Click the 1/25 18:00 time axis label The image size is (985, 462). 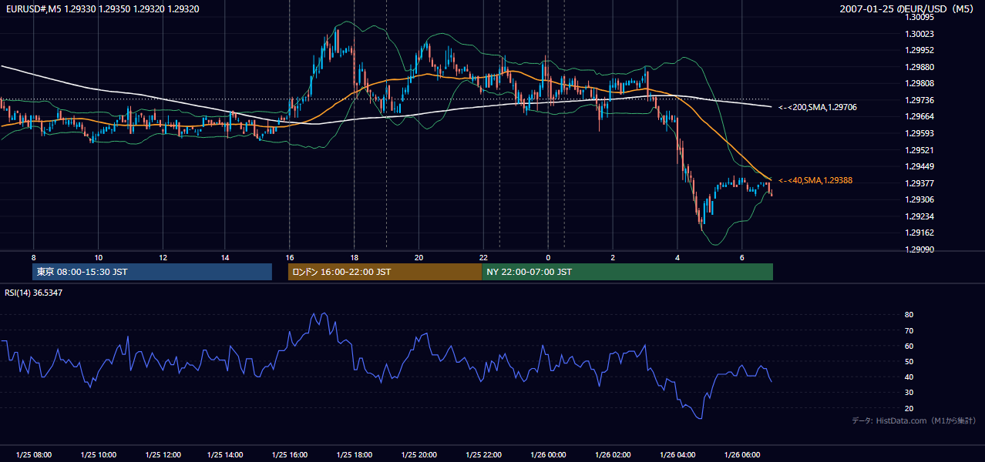(x=355, y=454)
